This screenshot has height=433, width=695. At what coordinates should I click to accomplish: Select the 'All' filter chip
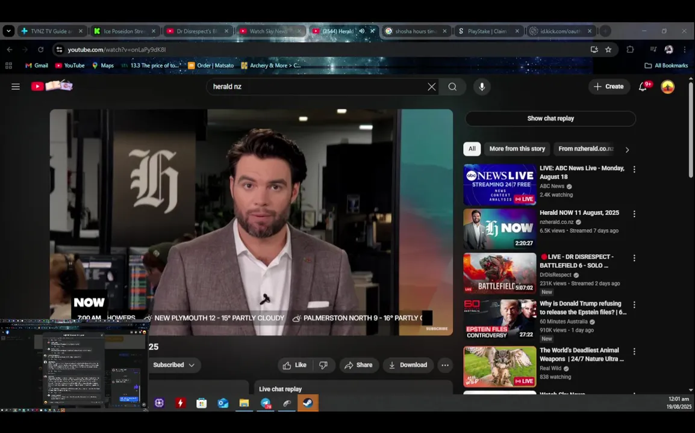click(472, 149)
